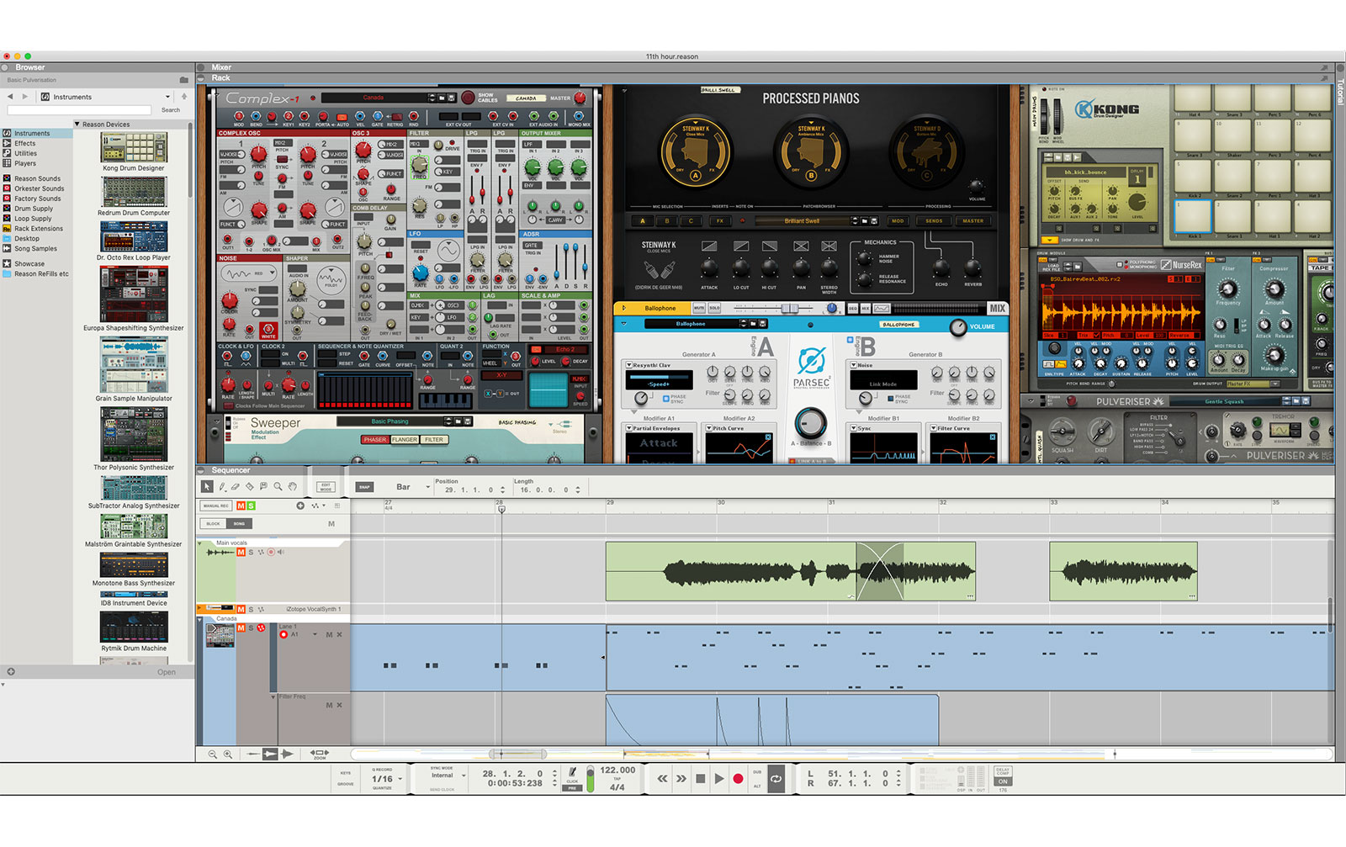Click the rewind transport button
Image resolution: width=1346 pixels, height=847 pixels.
point(662,779)
